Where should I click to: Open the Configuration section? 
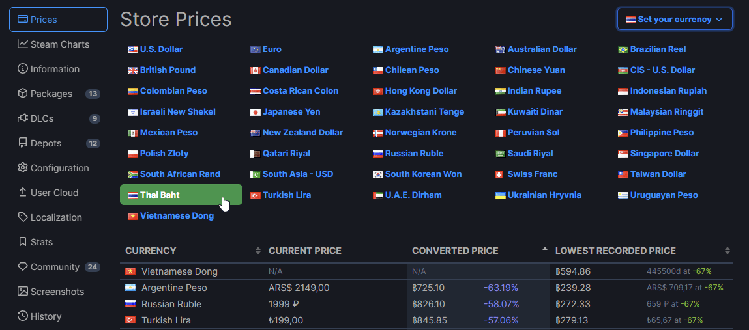[x=58, y=169]
